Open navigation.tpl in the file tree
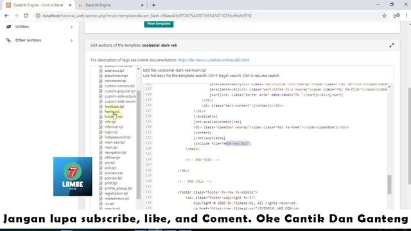 [116, 153]
